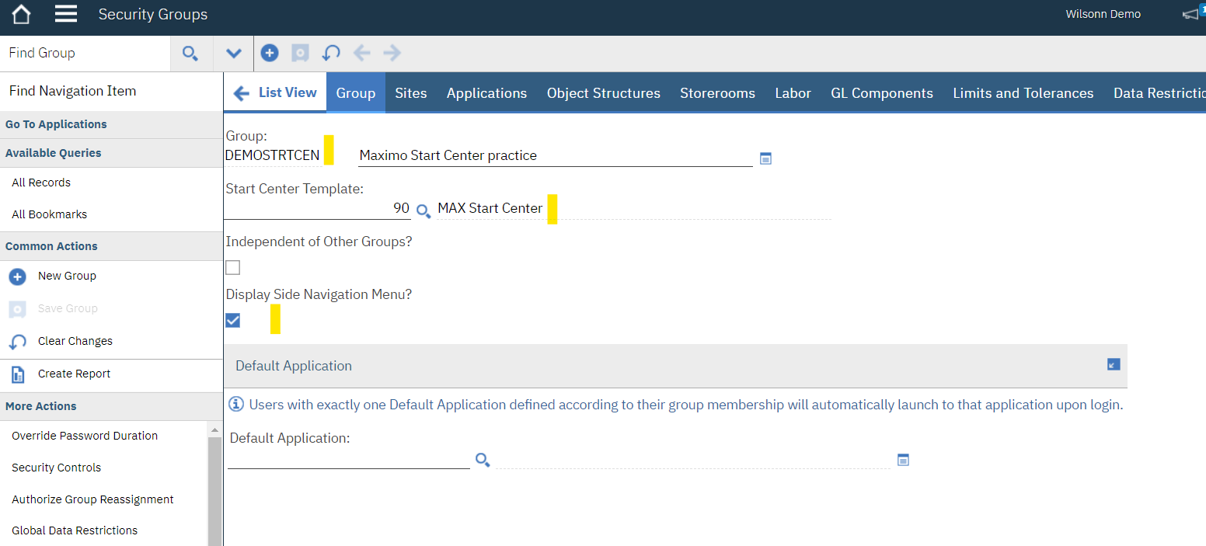1206x546 pixels.
Task: Expand the advanced search chevron dropdown
Action: [x=232, y=52]
